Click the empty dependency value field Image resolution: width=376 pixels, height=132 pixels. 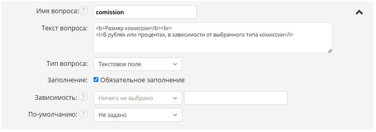pos(235,98)
